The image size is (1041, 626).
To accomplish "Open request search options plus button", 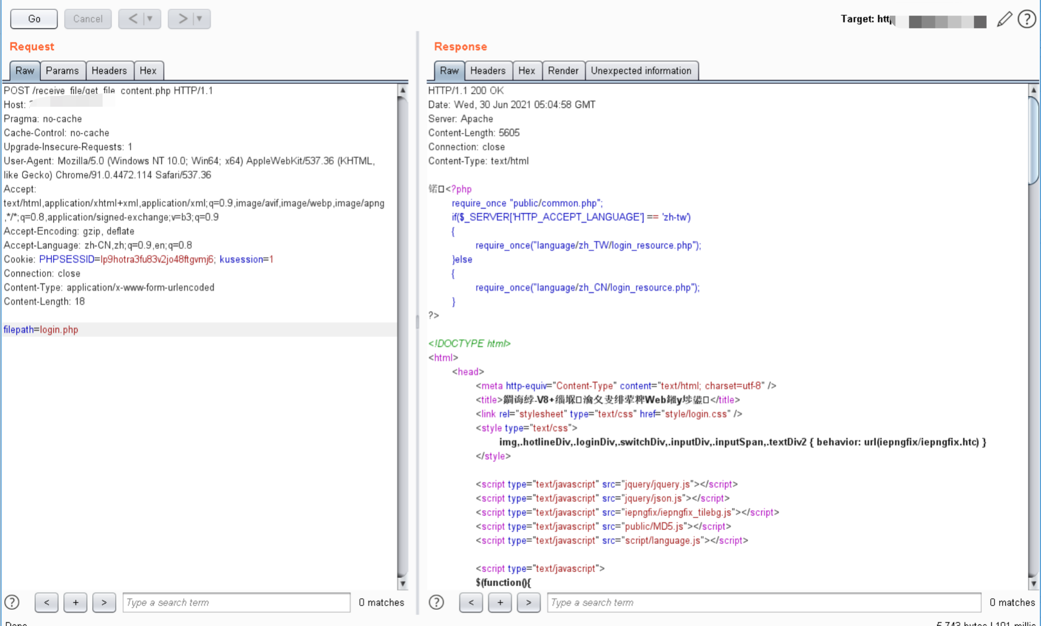I will coord(75,602).
